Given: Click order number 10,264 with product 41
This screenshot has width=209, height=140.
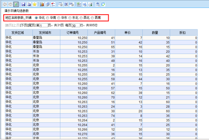Looking at the screenshot, I should [x=74, y=125].
